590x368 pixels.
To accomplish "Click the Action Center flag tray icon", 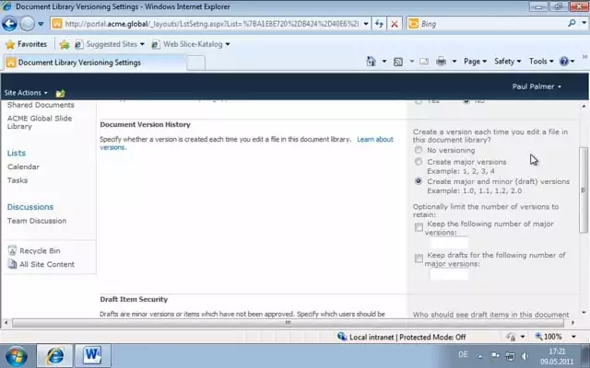I will 495,355.
